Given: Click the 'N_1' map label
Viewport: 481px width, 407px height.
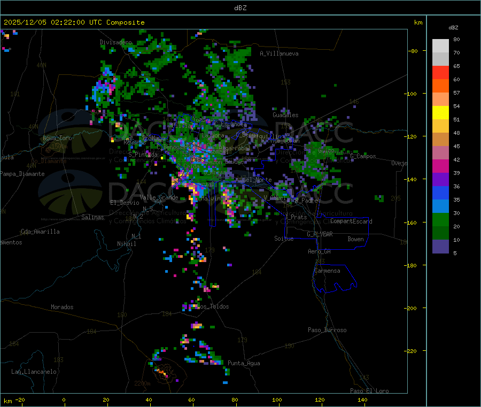Looking at the screenshot, I should [136, 236].
